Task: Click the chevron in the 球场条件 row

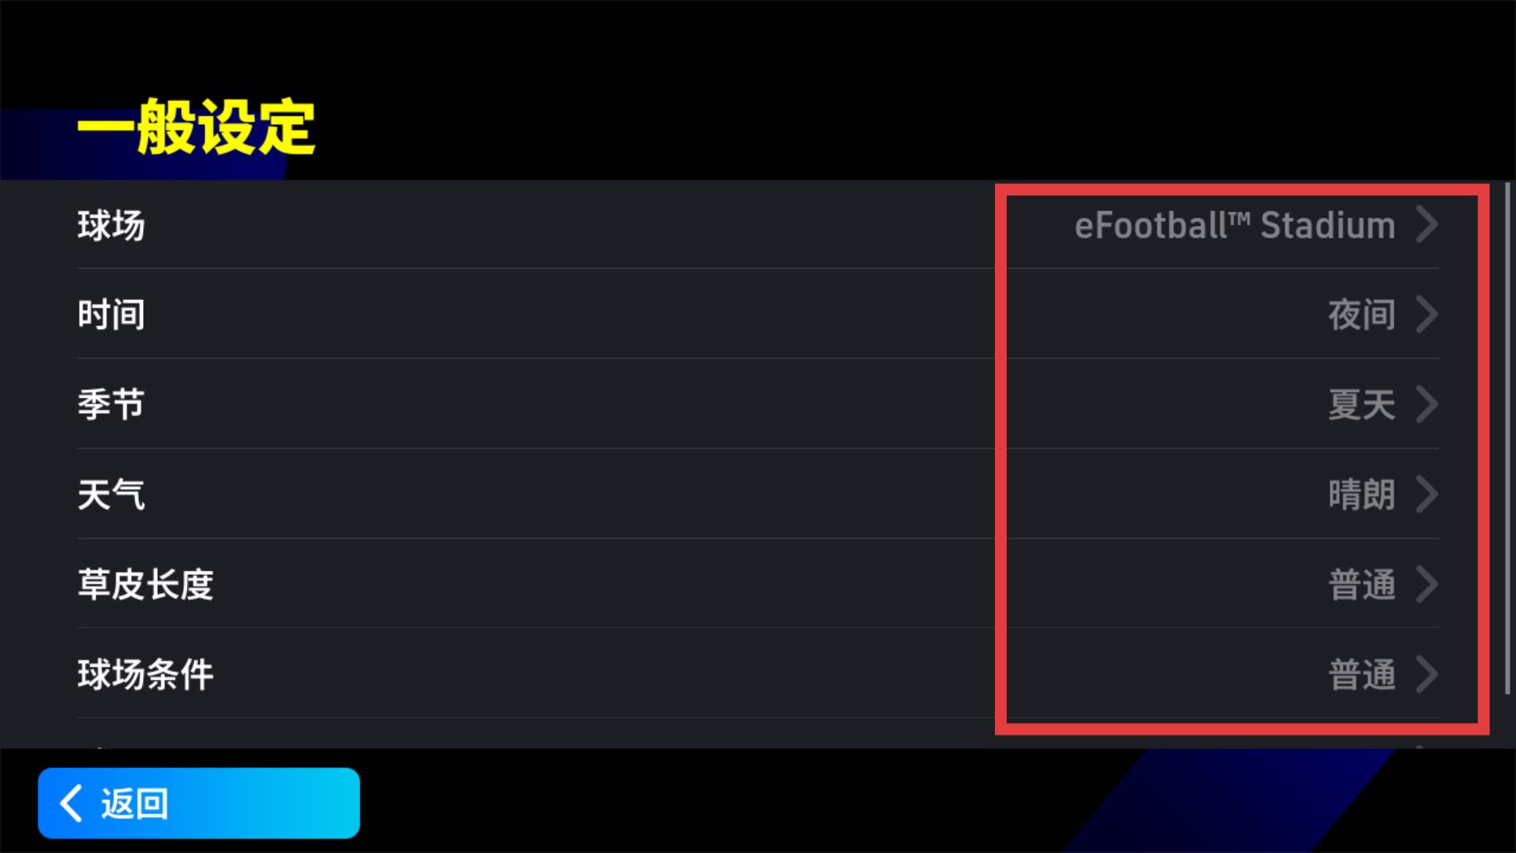Action: (1427, 675)
